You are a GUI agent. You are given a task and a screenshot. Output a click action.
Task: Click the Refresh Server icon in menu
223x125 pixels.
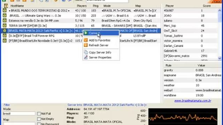(86, 45)
